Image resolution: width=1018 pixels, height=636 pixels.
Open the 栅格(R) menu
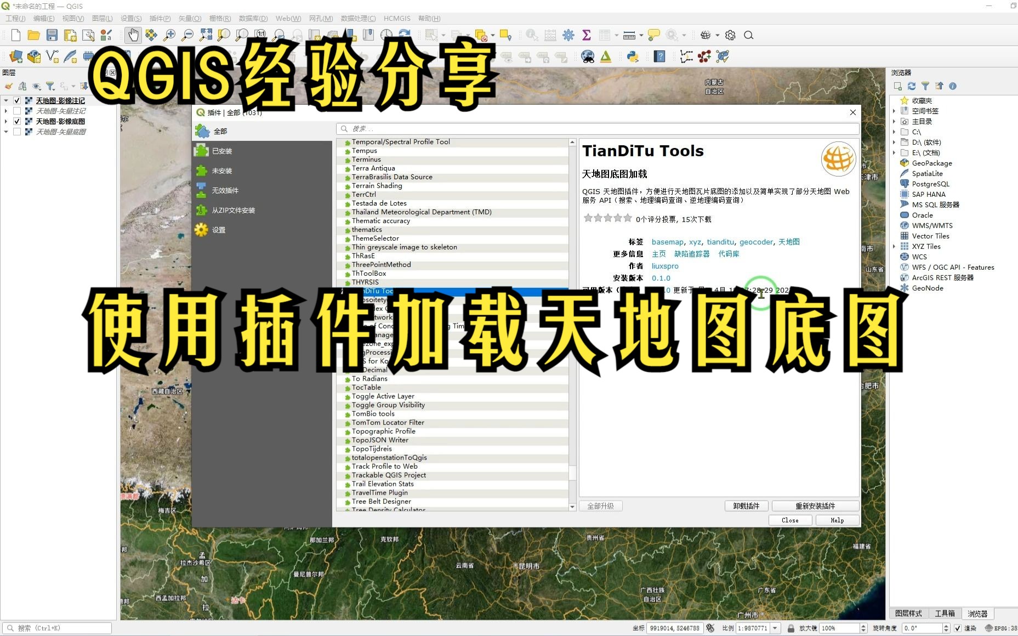[x=220, y=18]
